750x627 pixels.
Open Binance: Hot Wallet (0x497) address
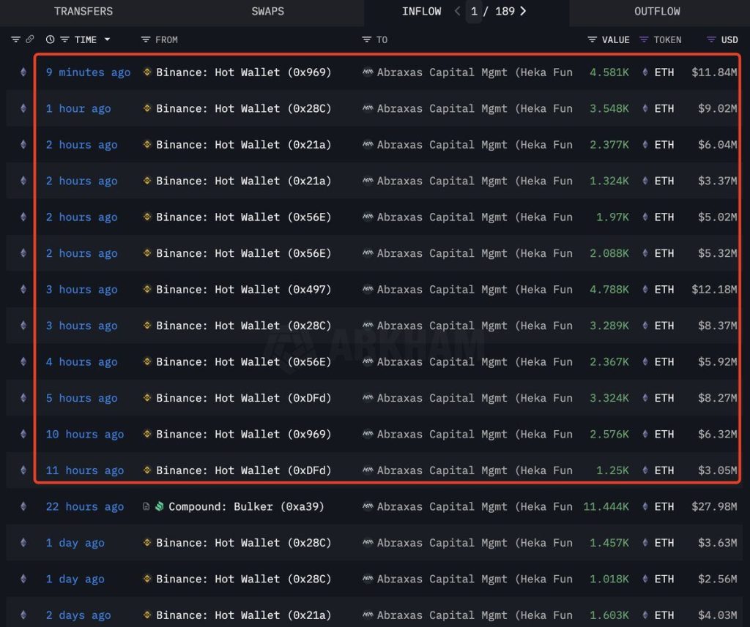coord(243,290)
